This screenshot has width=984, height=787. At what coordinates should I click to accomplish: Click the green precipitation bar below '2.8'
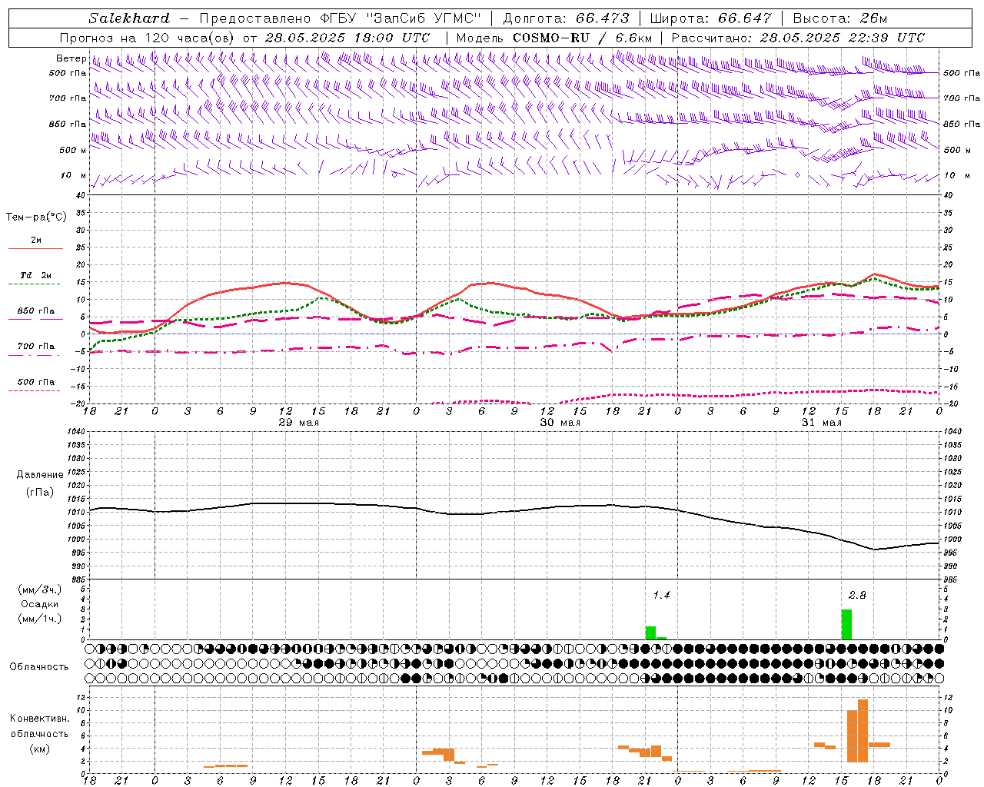tap(846, 624)
